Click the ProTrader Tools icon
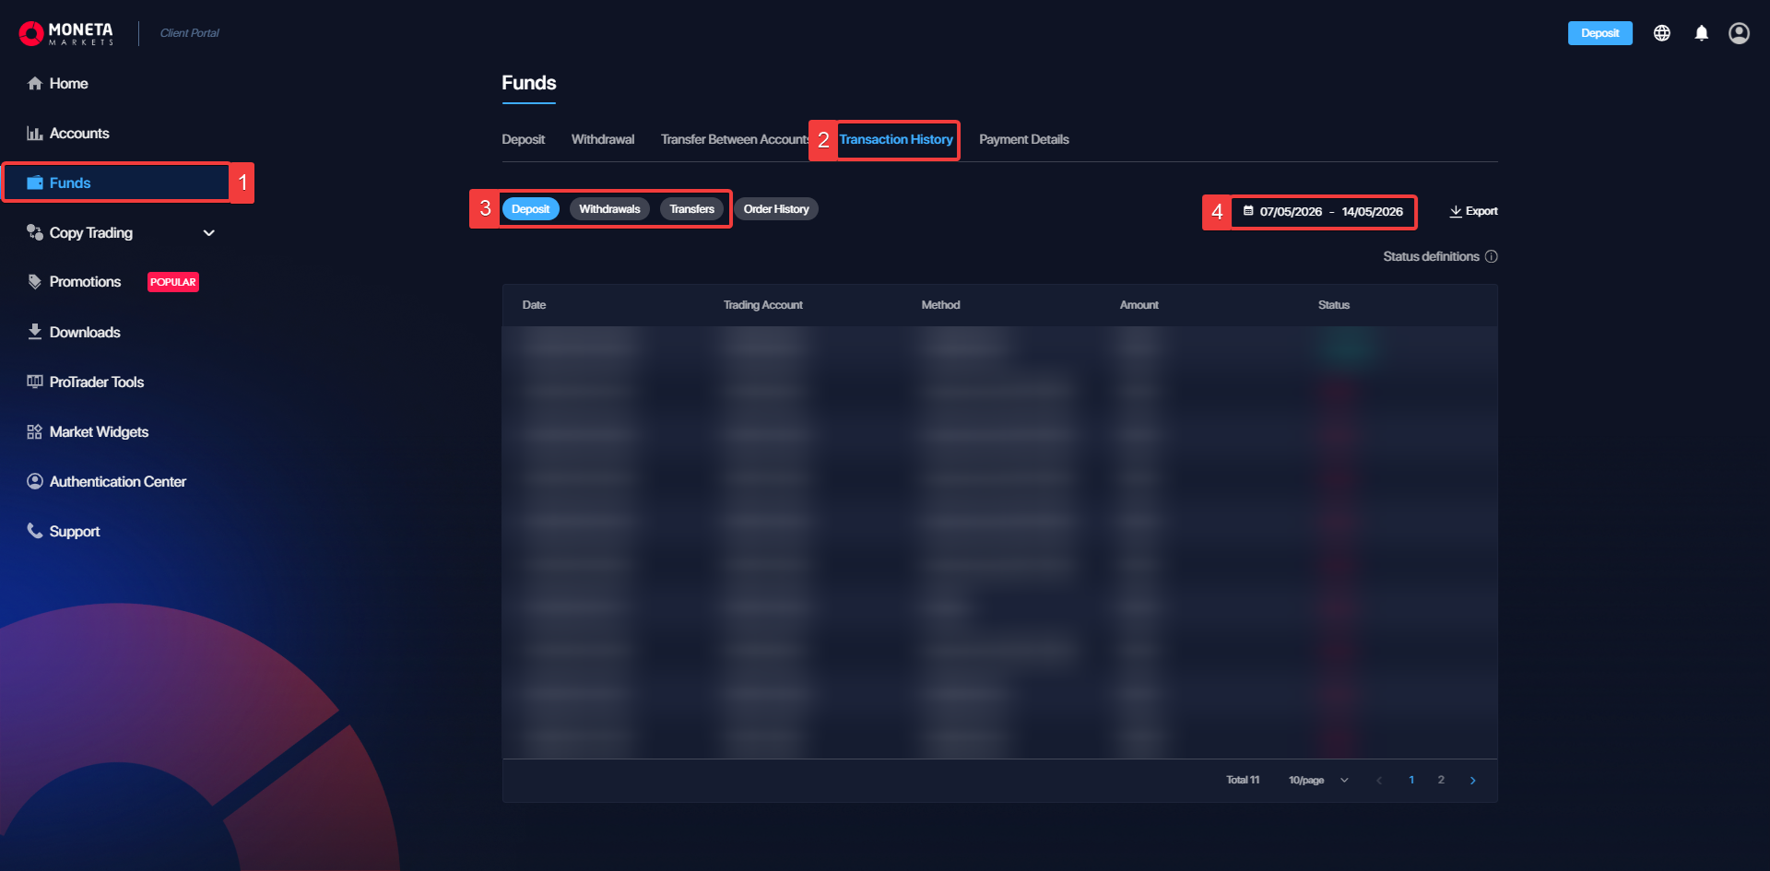 (35, 382)
